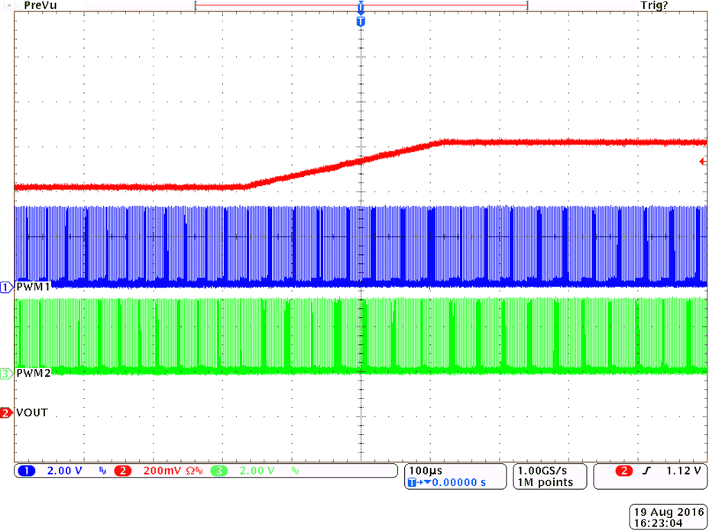Click the VOUT channel label on the display
Screen dimensions: 709x531
pyautogui.click(x=31, y=413)
